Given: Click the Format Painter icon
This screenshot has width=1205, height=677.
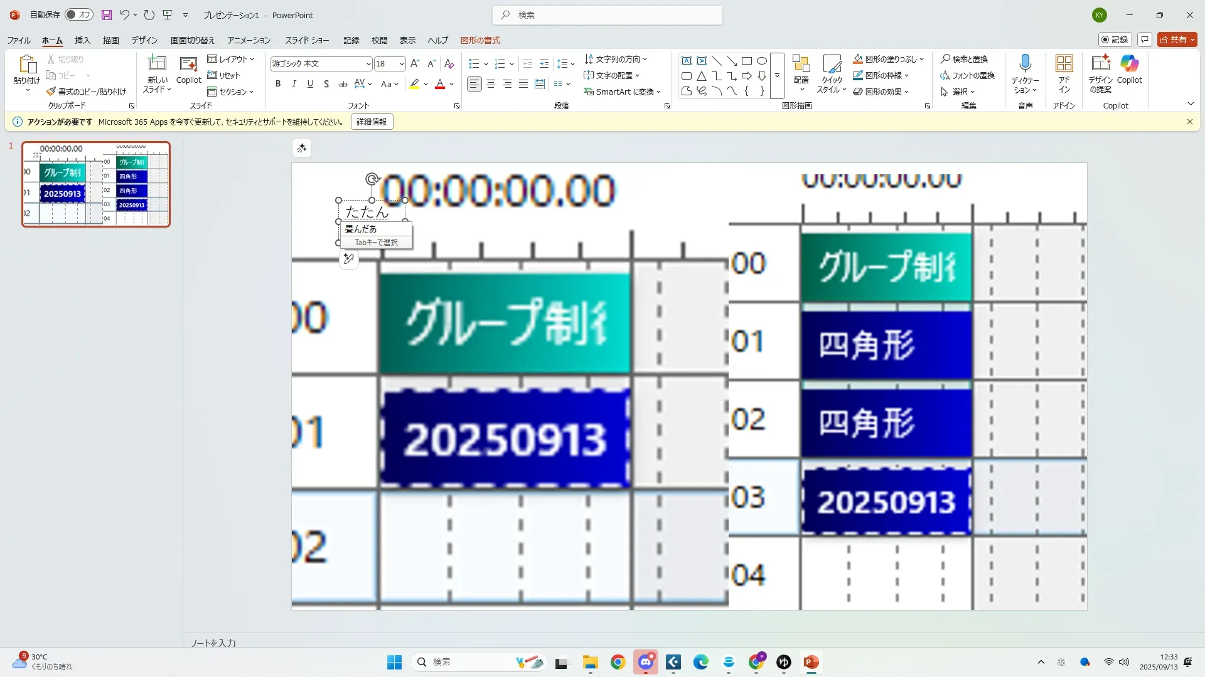Looking at the screenshot, I should [x=51, y=92].
